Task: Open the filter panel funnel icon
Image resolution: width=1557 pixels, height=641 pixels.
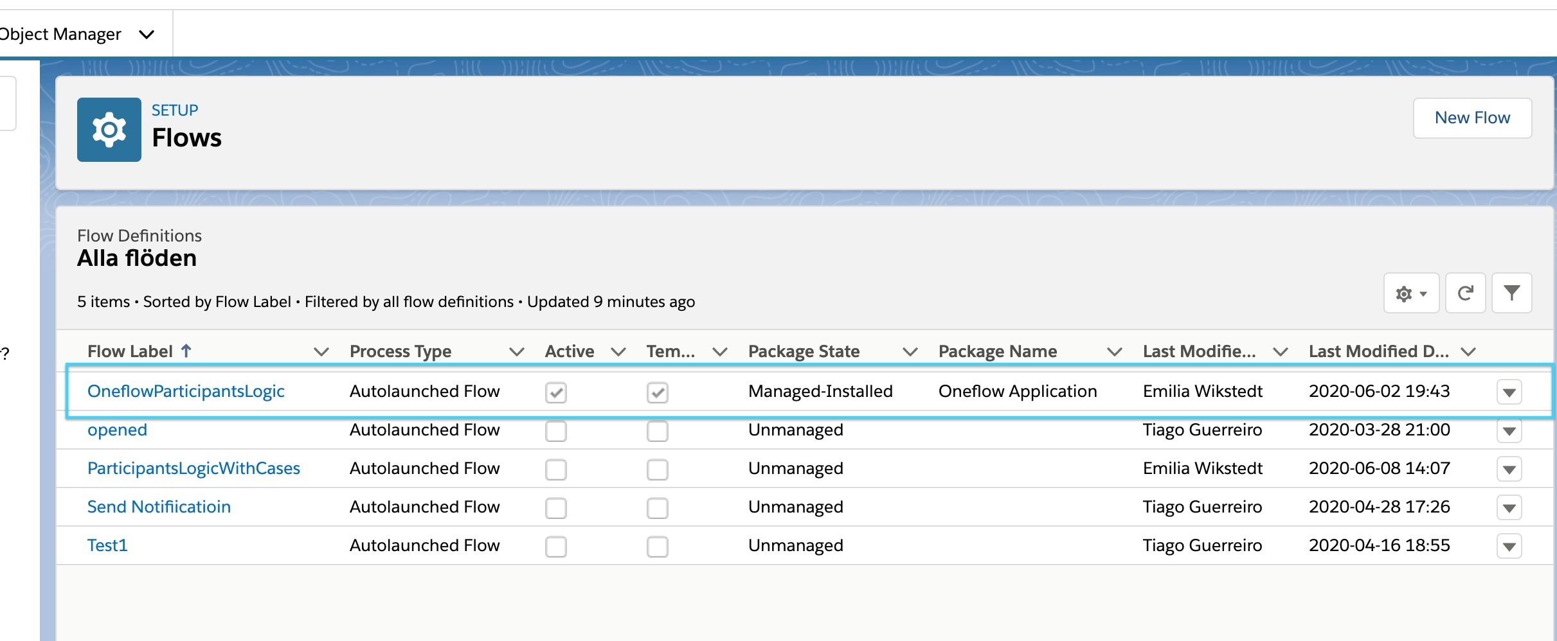Action: (1511, 294)
